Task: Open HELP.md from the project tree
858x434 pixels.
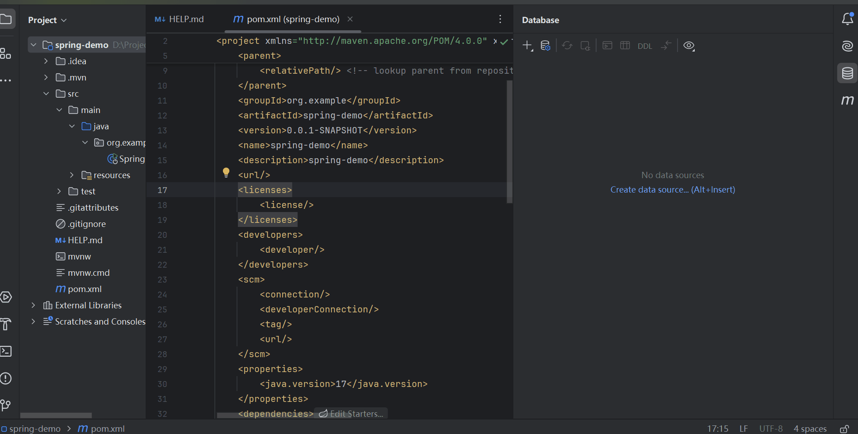Action: tap(79, 240)
